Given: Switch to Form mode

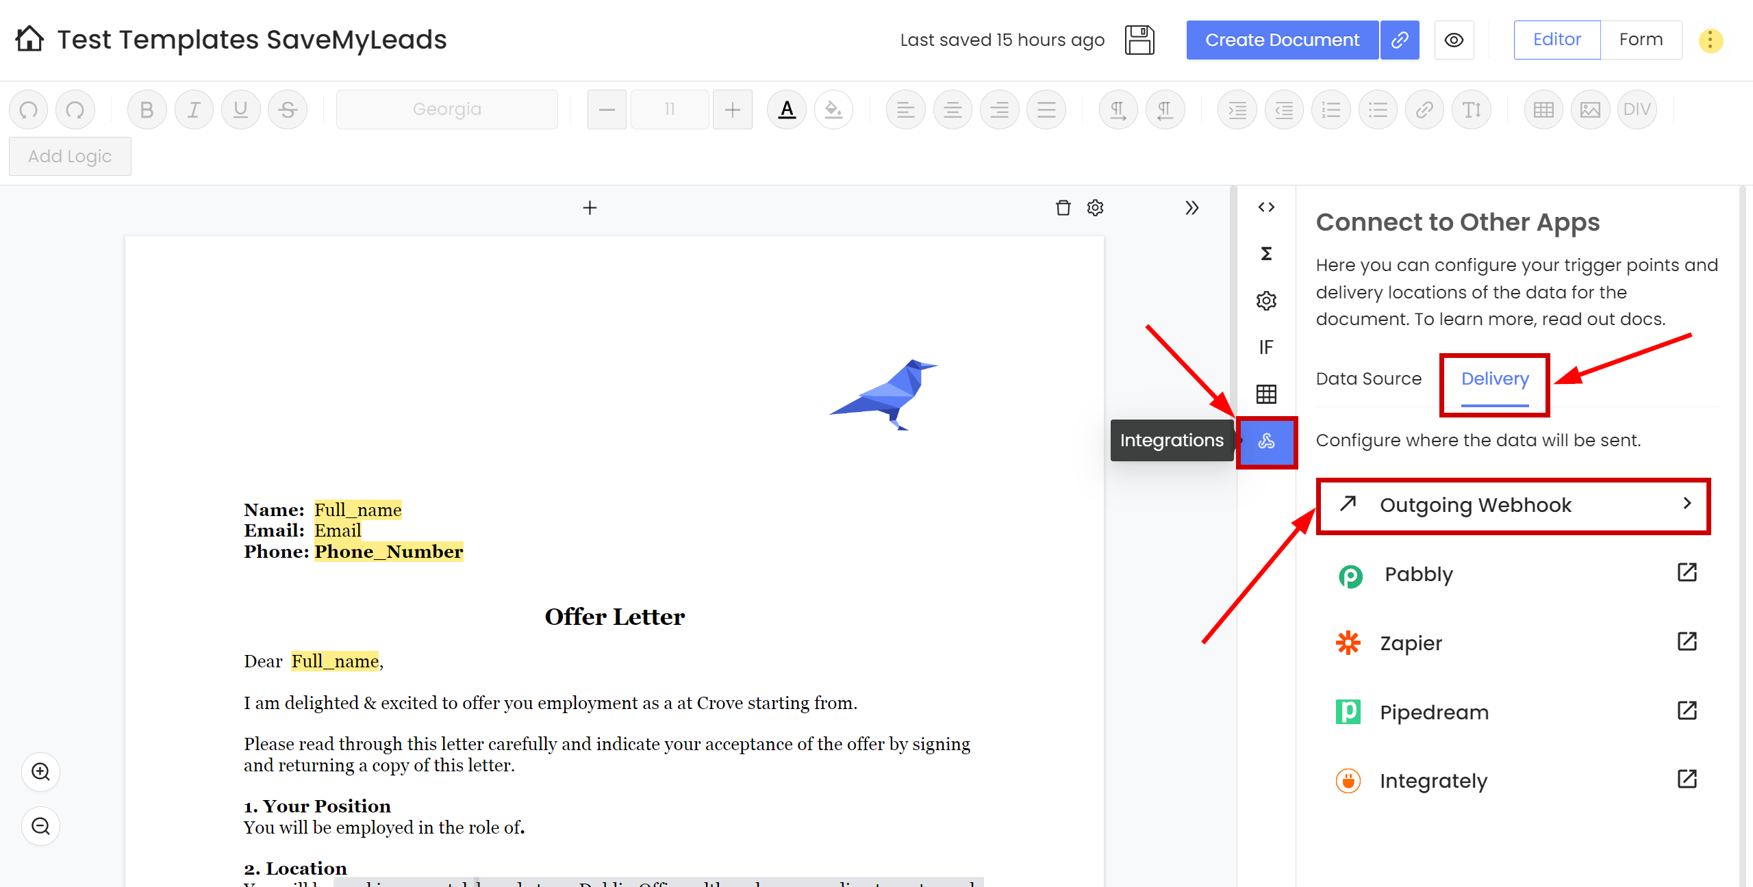Looking at the screenshot, I should pos(1641,40).
